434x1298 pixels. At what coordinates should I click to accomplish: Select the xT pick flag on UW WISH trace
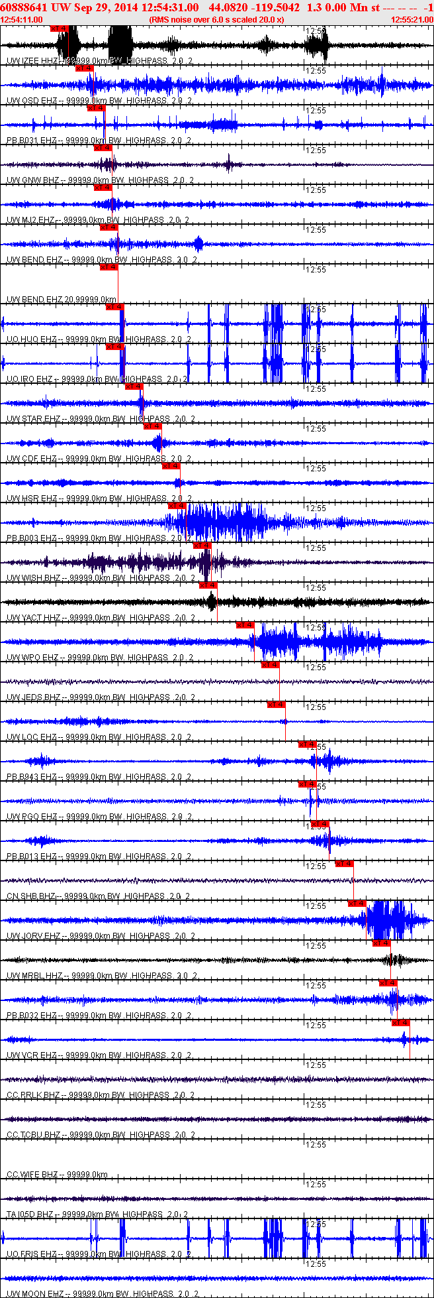coord(202,546)
